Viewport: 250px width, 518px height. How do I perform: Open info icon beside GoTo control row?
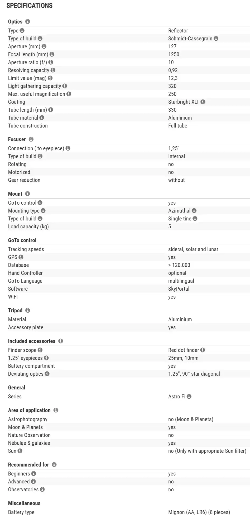[x=40, y=203]
